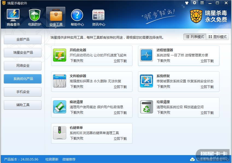Click 立即下载 for 开机优化器
Viewport: 232px width, 163px height.
(x=120, y=61)
